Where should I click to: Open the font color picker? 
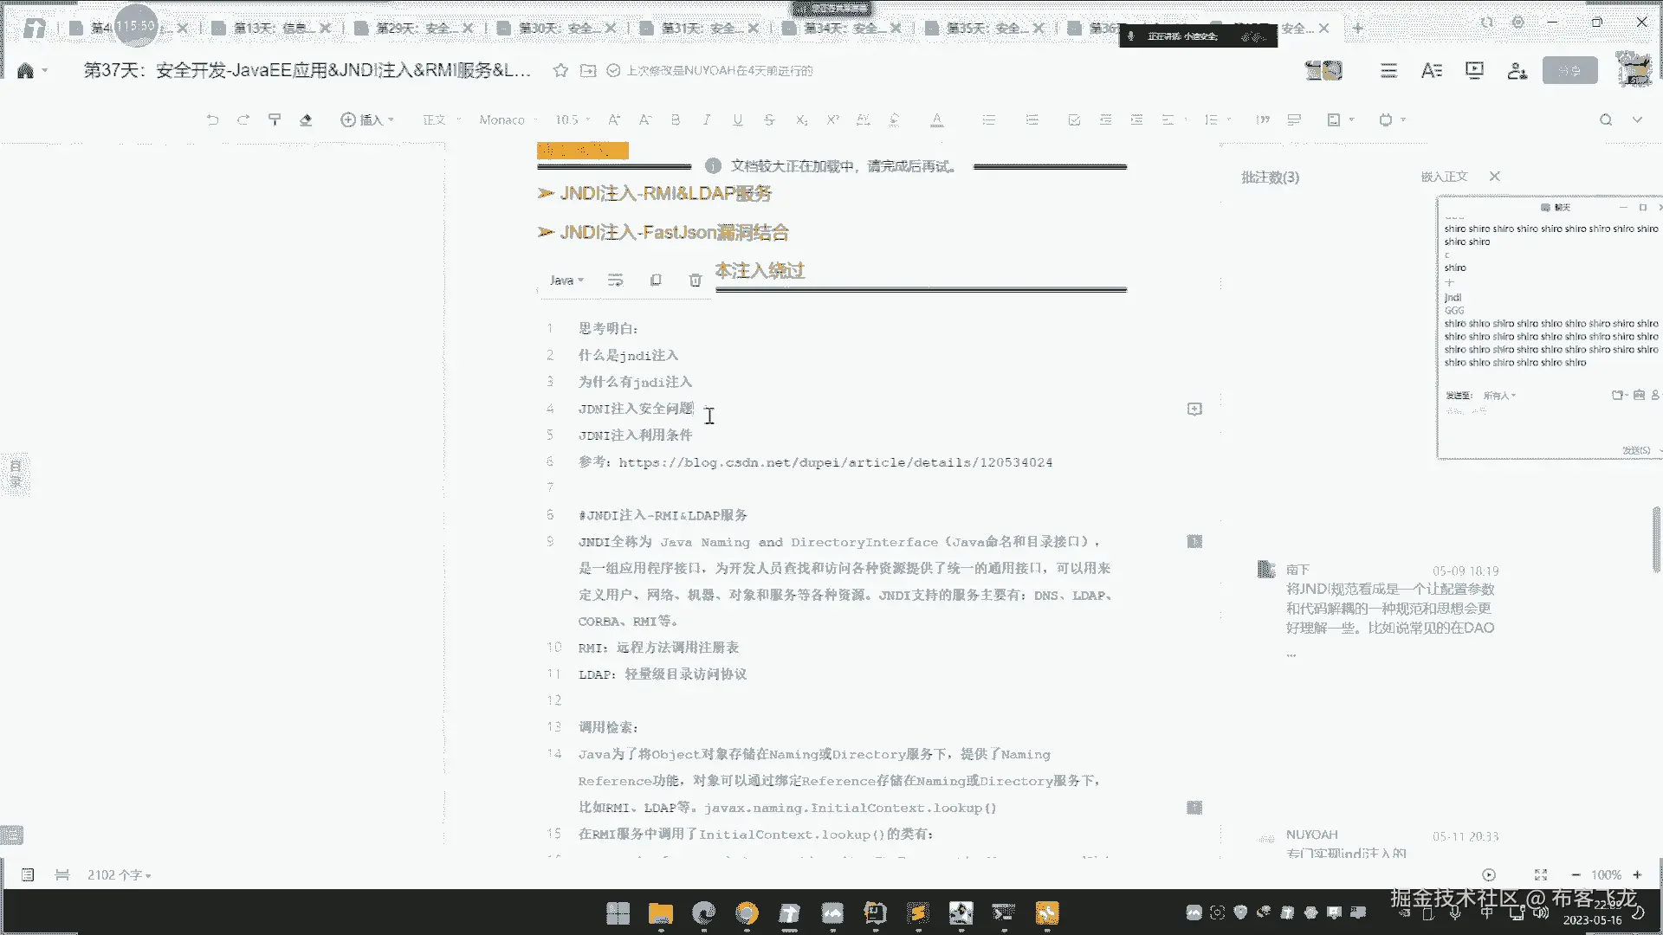point(936,120)
